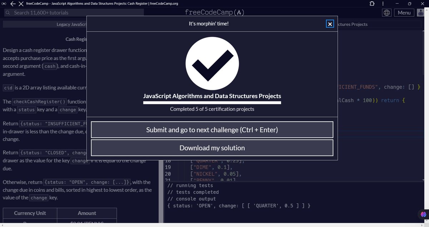Click the inline code "checkCashRegister()"
This screenshot has height=227, width=429.
tap(40, 102)
